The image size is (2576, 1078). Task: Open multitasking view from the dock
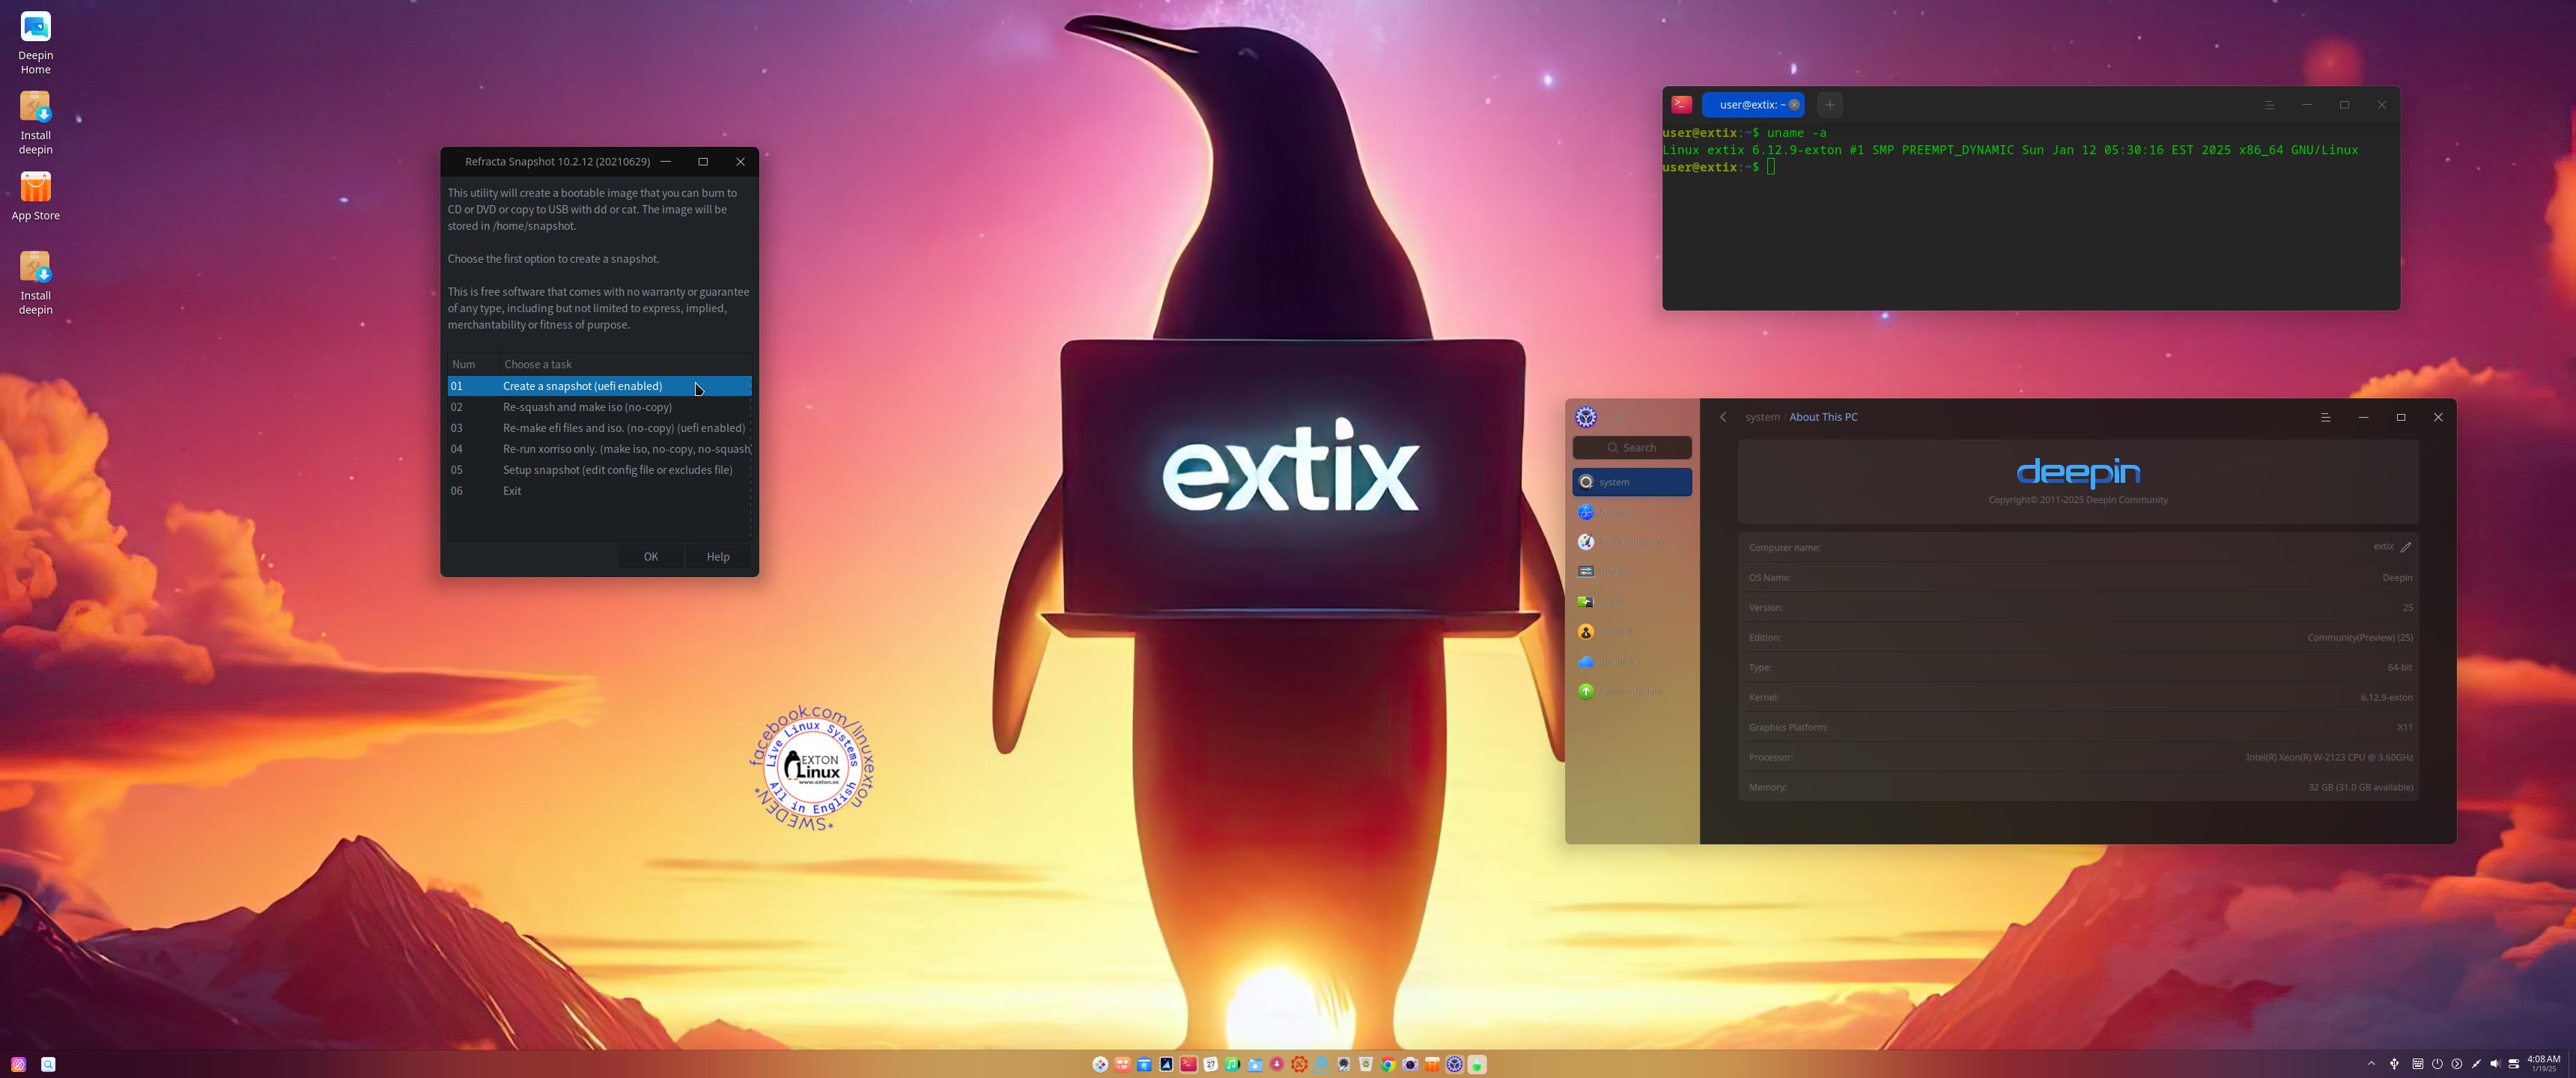pos(1122,1064)
